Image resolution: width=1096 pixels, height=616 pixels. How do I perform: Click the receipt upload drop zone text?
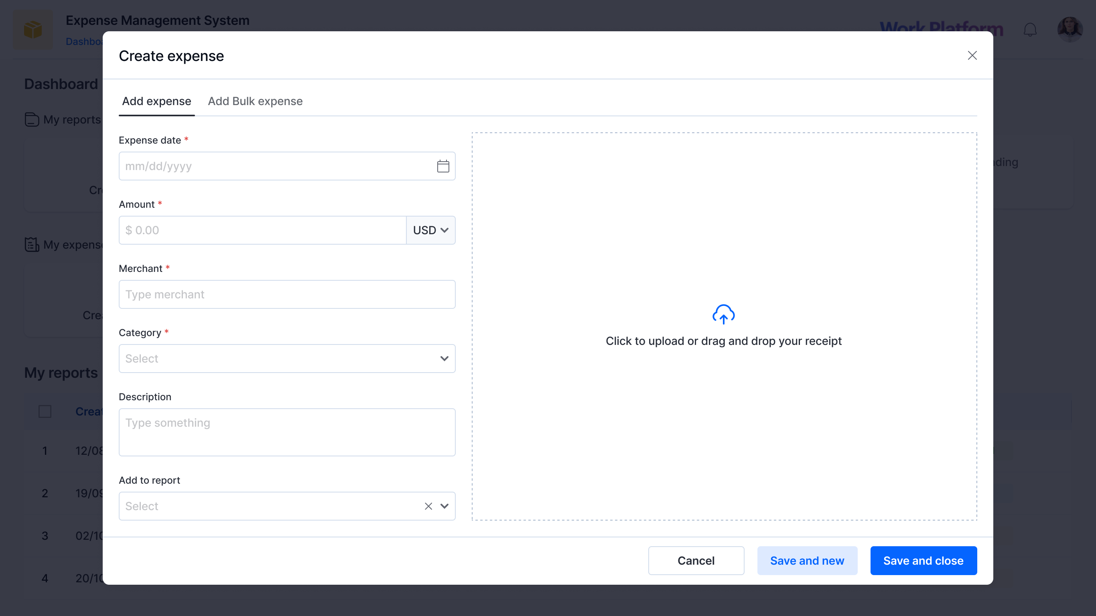[x=723, y=341]
